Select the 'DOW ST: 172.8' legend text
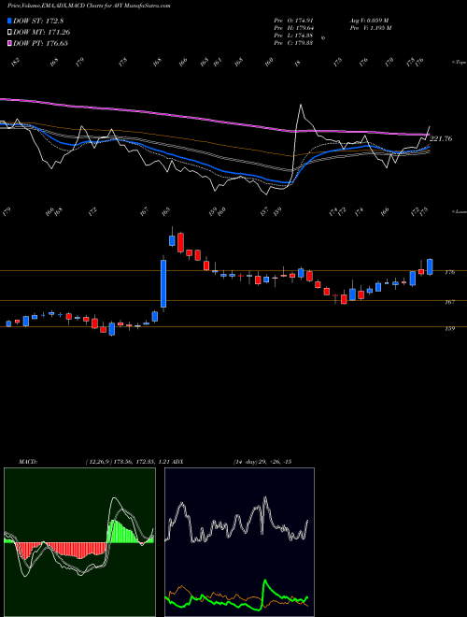The image size is (467, 617). [38, 21]
